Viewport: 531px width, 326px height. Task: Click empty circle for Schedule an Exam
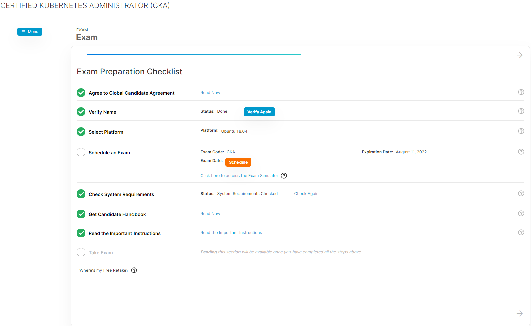click(81, 152)
